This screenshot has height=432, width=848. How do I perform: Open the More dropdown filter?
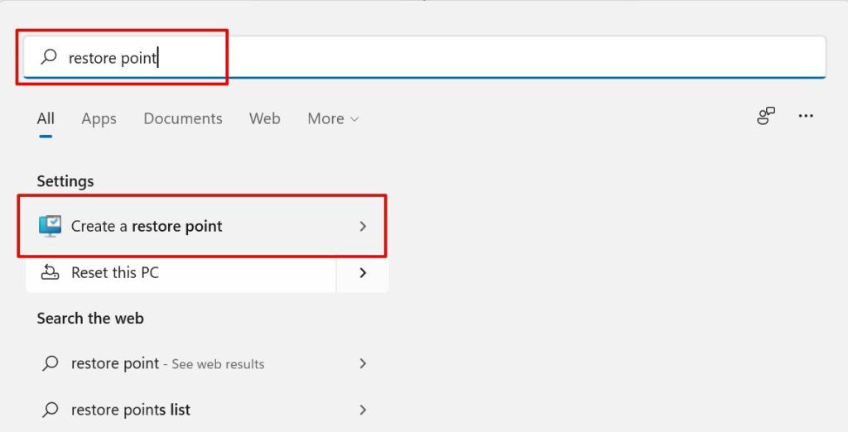pyautogui.click(x=333, y=118)
